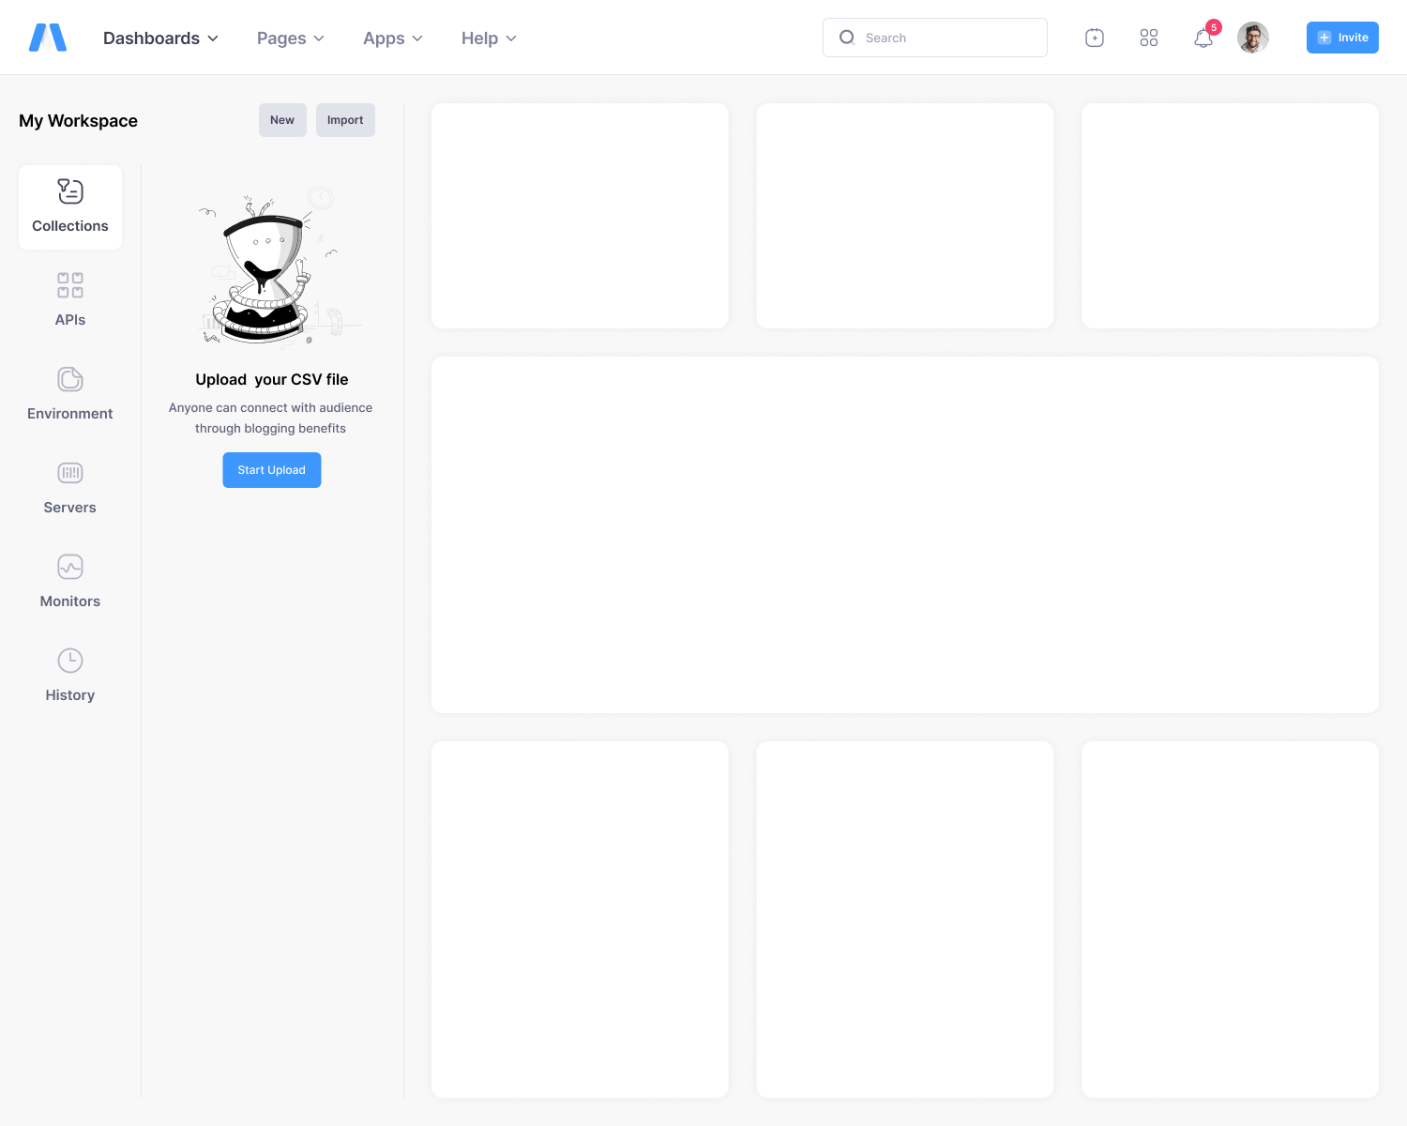The height and width of the screenshot is (1126, 1407).
Task: Open the APIs grid icon
Action: (x=70, y=285)
